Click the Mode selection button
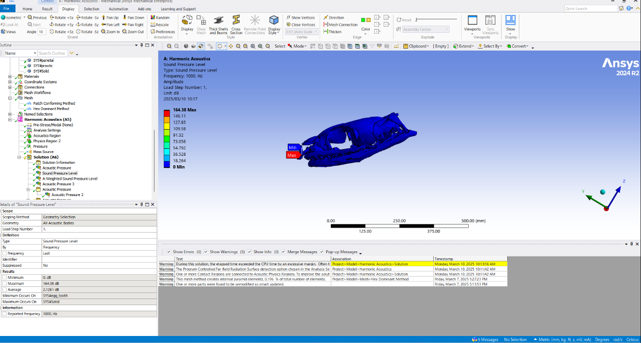 (x=297, y=46)
